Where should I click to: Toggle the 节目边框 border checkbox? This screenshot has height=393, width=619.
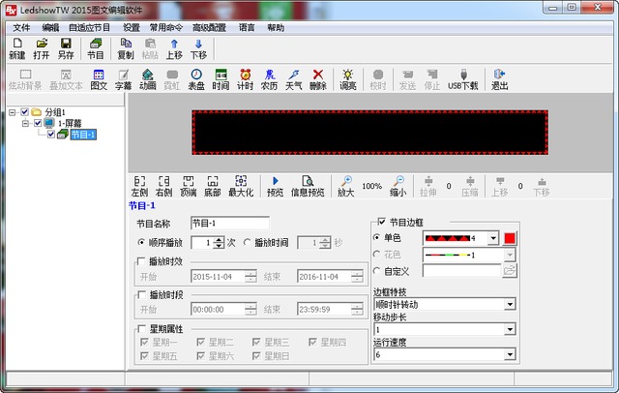[382, 222]
